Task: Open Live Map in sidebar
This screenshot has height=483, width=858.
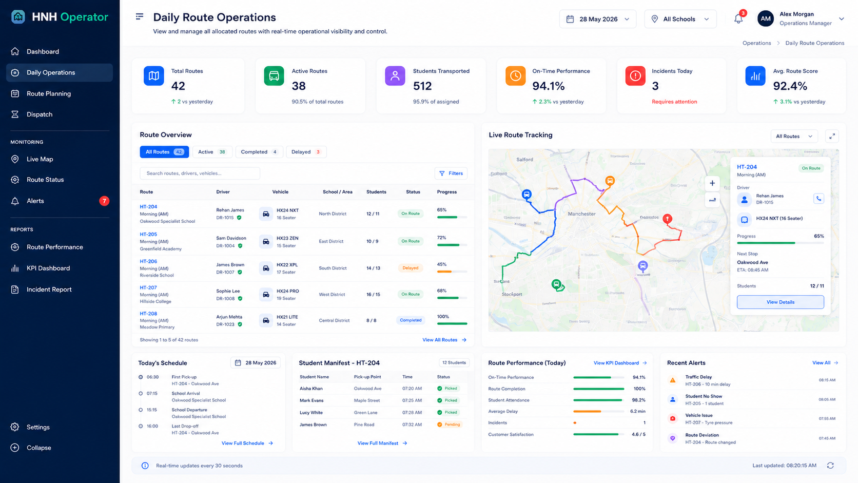Action: click(40, 159)
